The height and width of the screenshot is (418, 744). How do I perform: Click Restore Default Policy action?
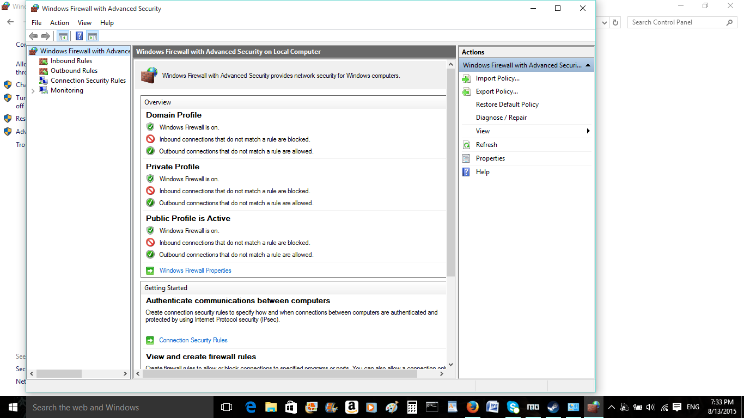pos(507,104)
